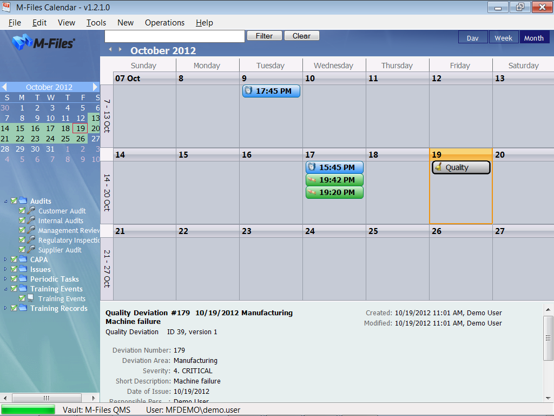Image resolution: width=554 pixels, height=416 pixels.
Task: Collapse the Audits tree node
Action: 6,201
